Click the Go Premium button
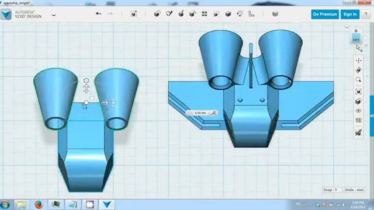This screenshot has width=374, height=210. pyautogui.click(x=325, y=14)
